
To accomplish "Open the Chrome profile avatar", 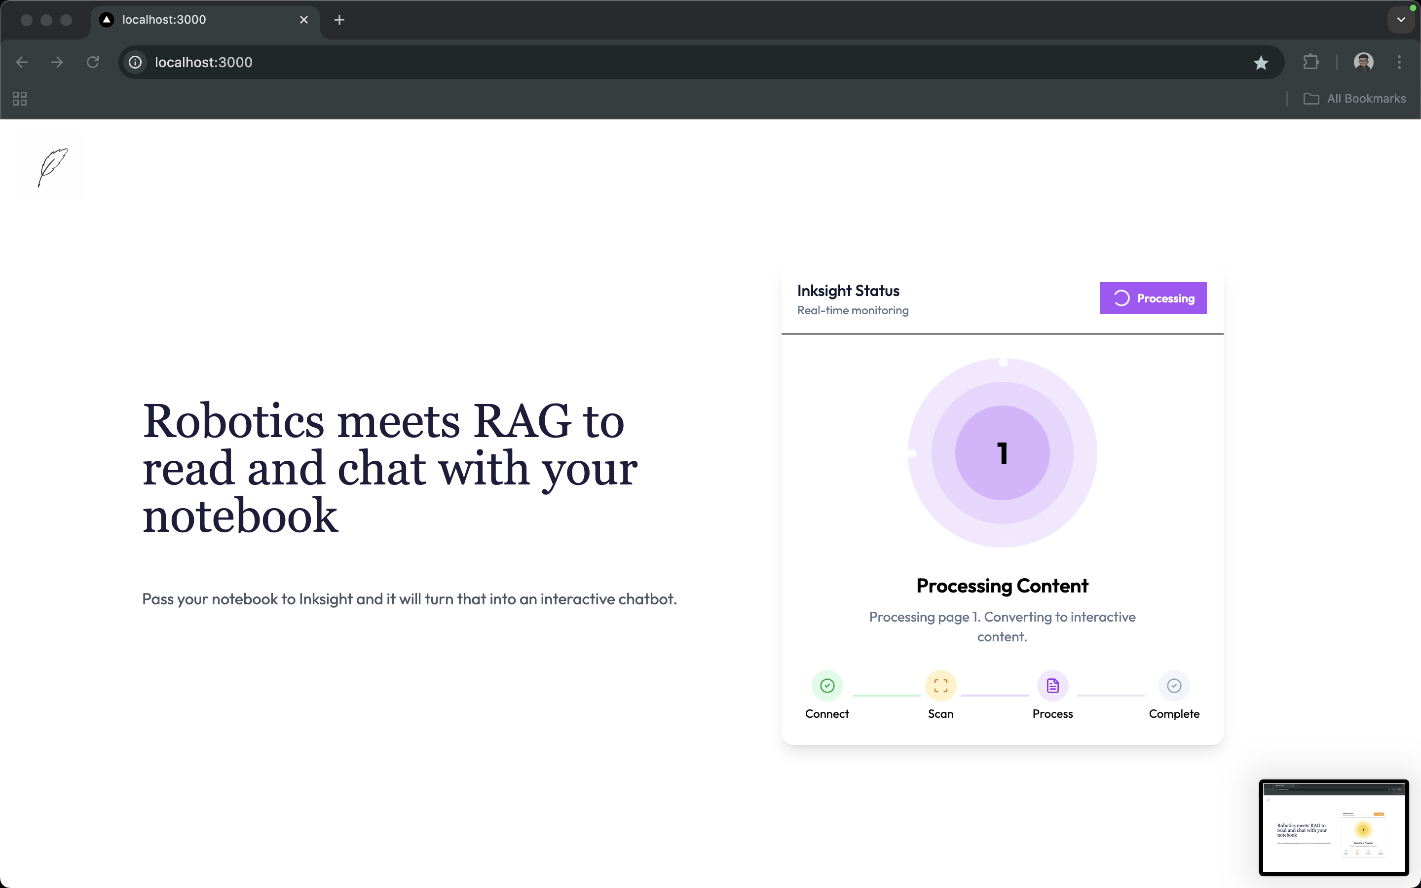I will [x=1363, y=62].
